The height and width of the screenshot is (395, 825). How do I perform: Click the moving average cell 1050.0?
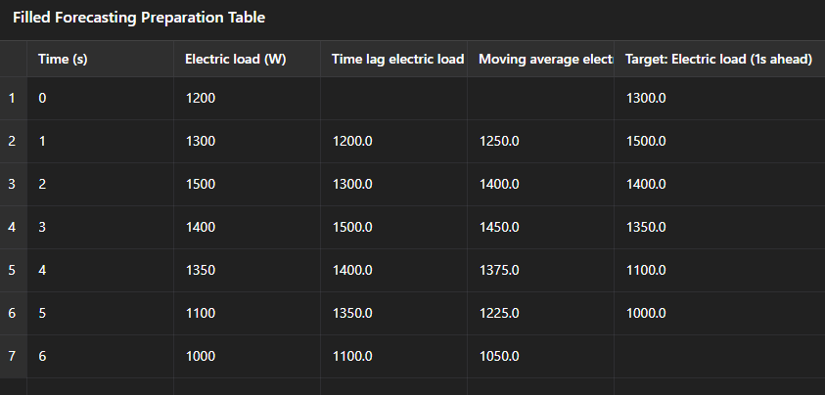coord(540,356)
